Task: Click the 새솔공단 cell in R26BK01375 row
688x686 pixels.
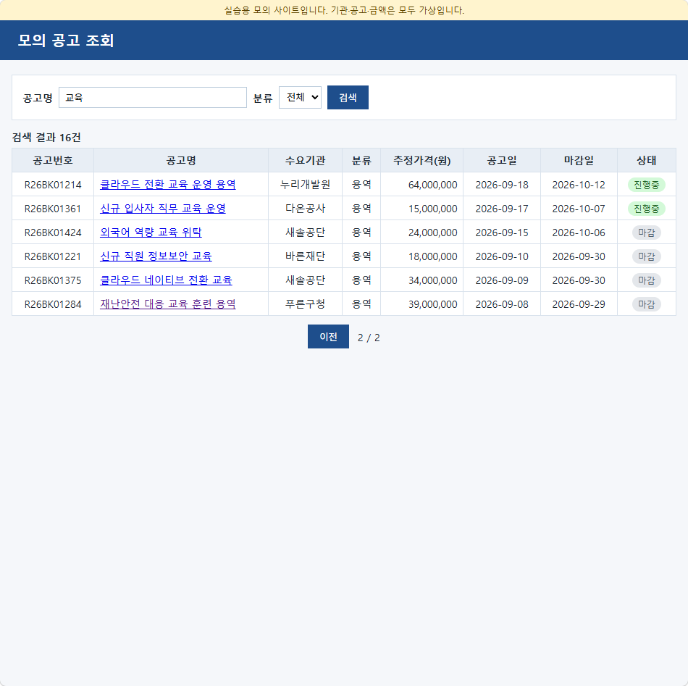Action: [x=305, y=280]
